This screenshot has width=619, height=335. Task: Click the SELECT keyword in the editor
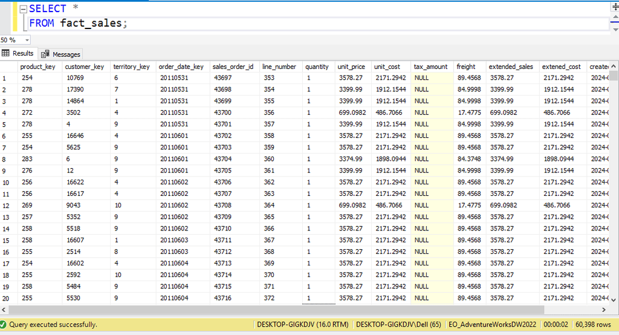point(48,8)
